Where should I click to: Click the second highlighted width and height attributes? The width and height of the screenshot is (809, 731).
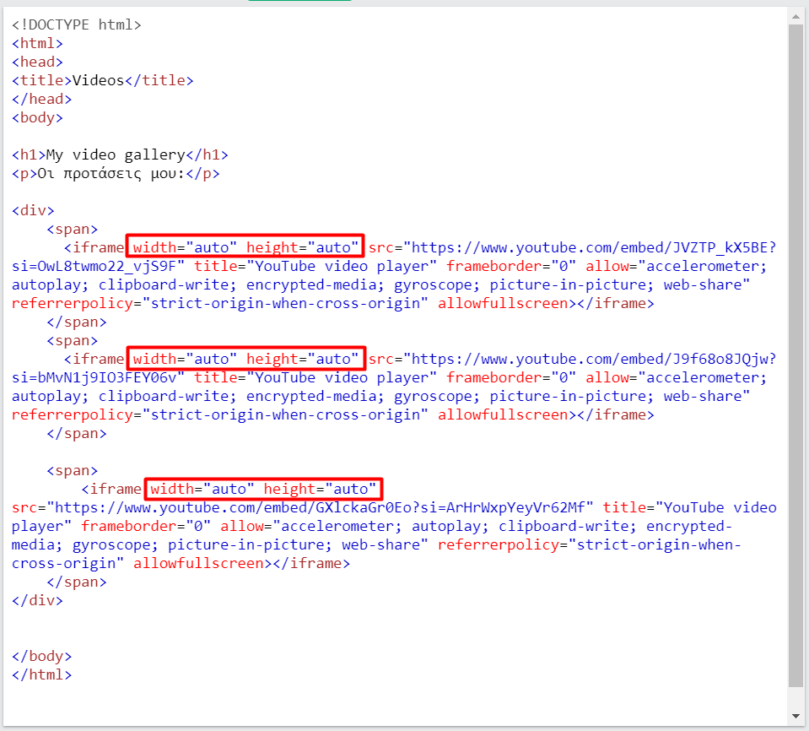[x=245, y=359]
